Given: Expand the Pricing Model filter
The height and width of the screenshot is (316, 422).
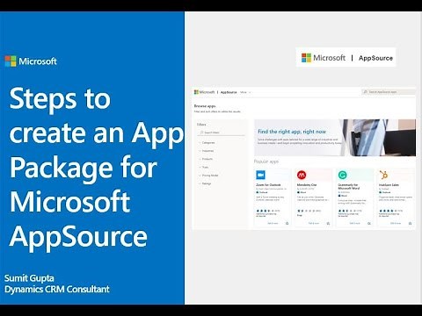Looking at the screenshot, I should pos(209,176).
